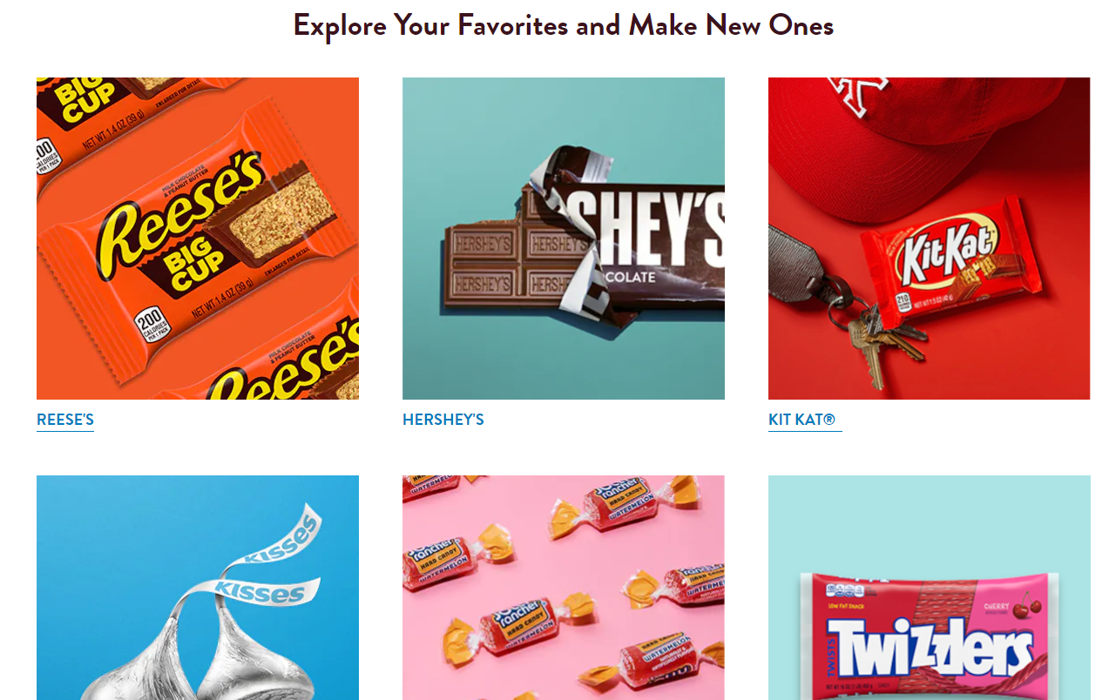Screen dimensions: 1109x700
Task: Follow the KIT KAT® brand link
Action: click(x=802, y=420)
